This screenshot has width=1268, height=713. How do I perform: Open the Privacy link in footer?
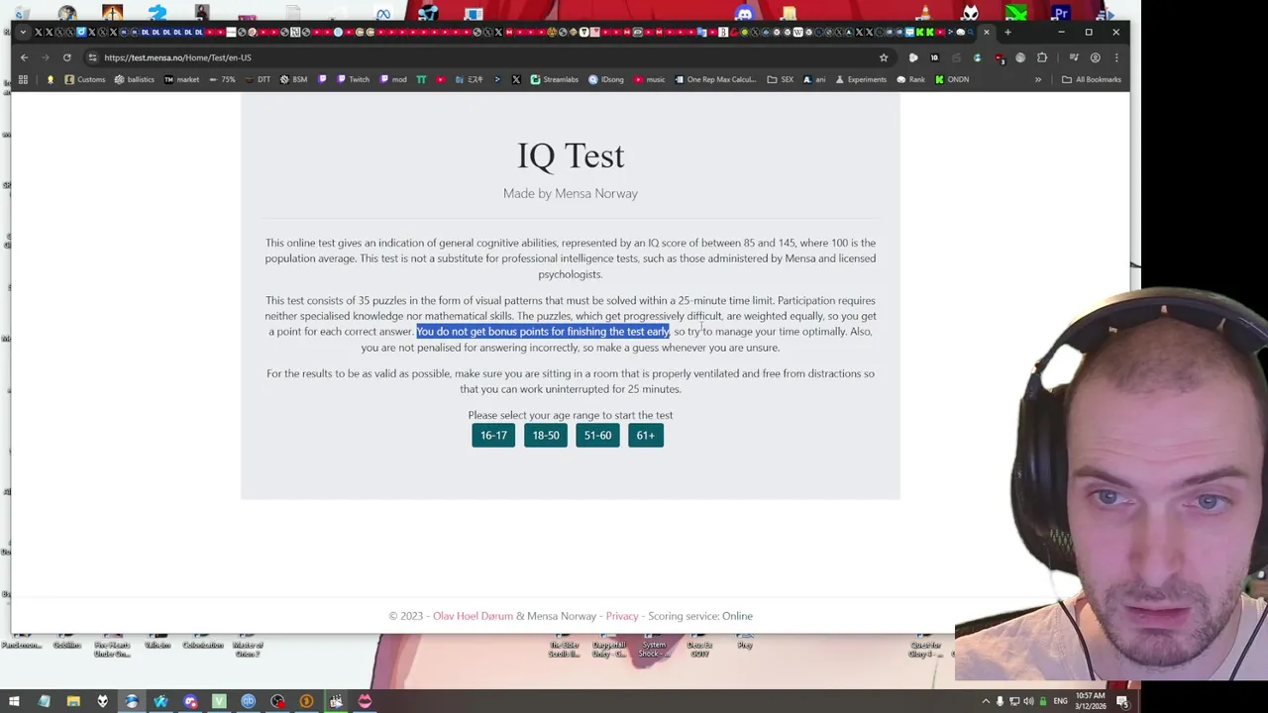pos(622,616)
